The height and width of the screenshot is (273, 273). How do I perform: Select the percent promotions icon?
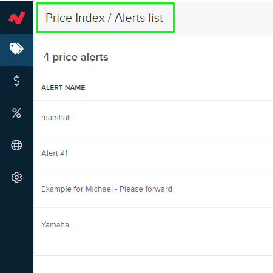pos(16,113)
